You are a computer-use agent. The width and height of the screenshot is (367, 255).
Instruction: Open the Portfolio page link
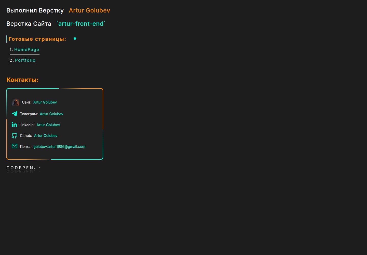[25, 60]
